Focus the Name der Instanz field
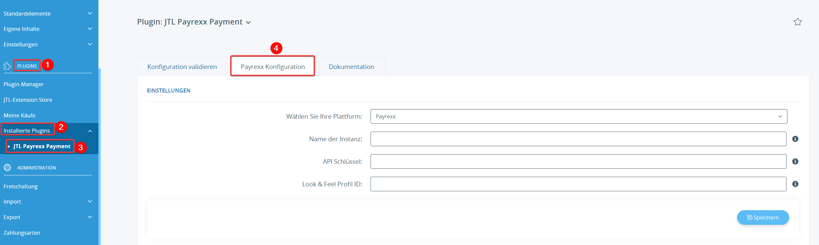Image resolution: width=819 pixels, height=245 pixels. tap(578, 139)
